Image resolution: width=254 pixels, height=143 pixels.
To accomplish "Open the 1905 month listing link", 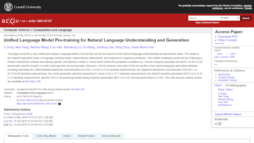I will point(232,57).
